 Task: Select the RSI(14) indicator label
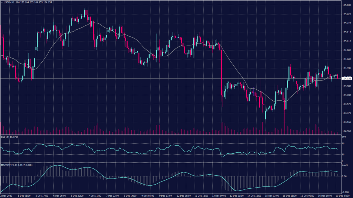9,136
